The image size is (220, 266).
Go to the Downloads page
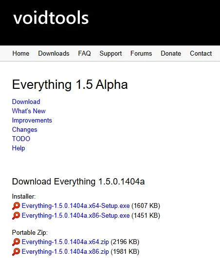tap(54, 53)
